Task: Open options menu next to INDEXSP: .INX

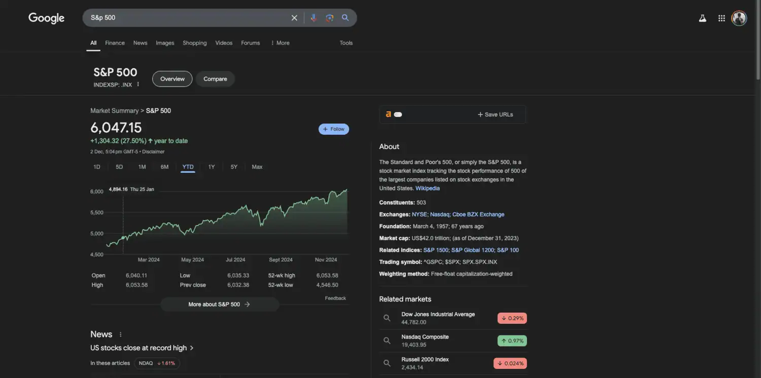Action: (138, 85)
